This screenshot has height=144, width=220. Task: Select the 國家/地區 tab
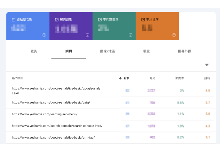coord(107,51)
